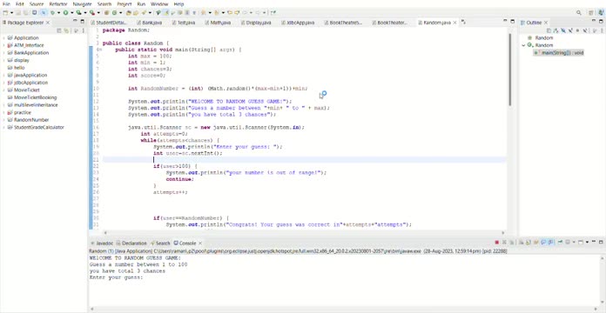Terminate the running program with red stop icon
Image resolution: width=606 pixels, height=313 pixels.
[496, 242]
